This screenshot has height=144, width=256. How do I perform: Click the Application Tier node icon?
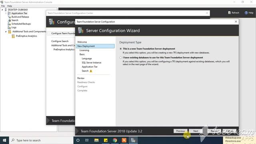[9, 13]
